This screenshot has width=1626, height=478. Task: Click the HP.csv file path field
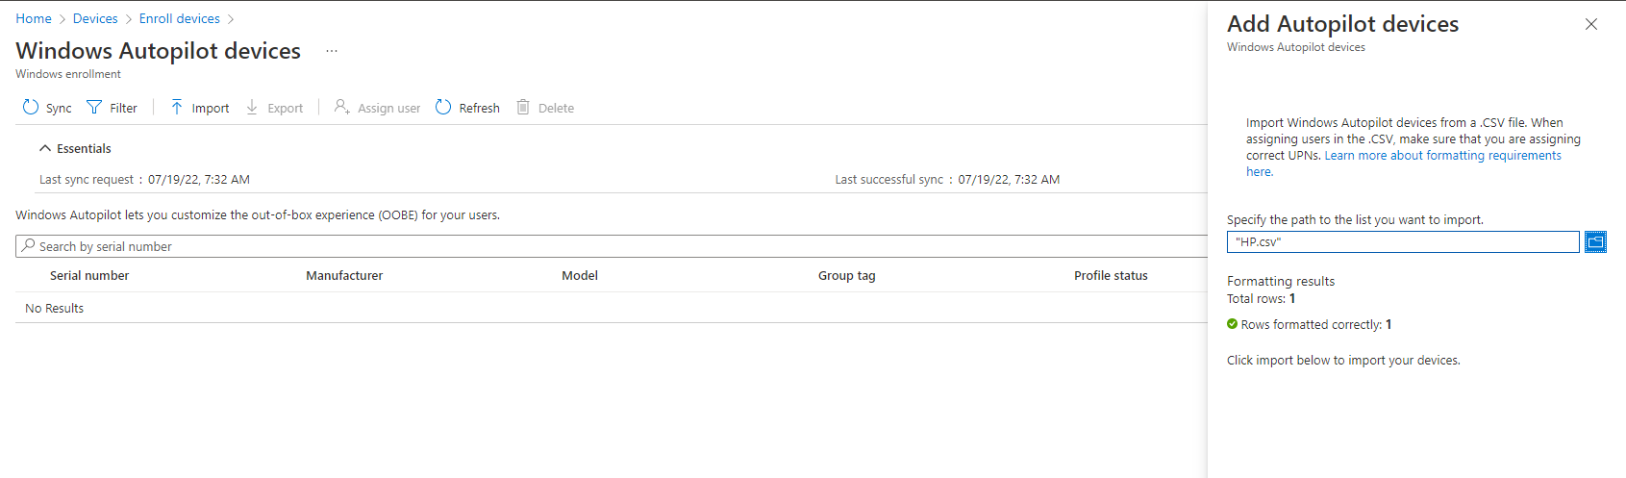coord(1403,241)
